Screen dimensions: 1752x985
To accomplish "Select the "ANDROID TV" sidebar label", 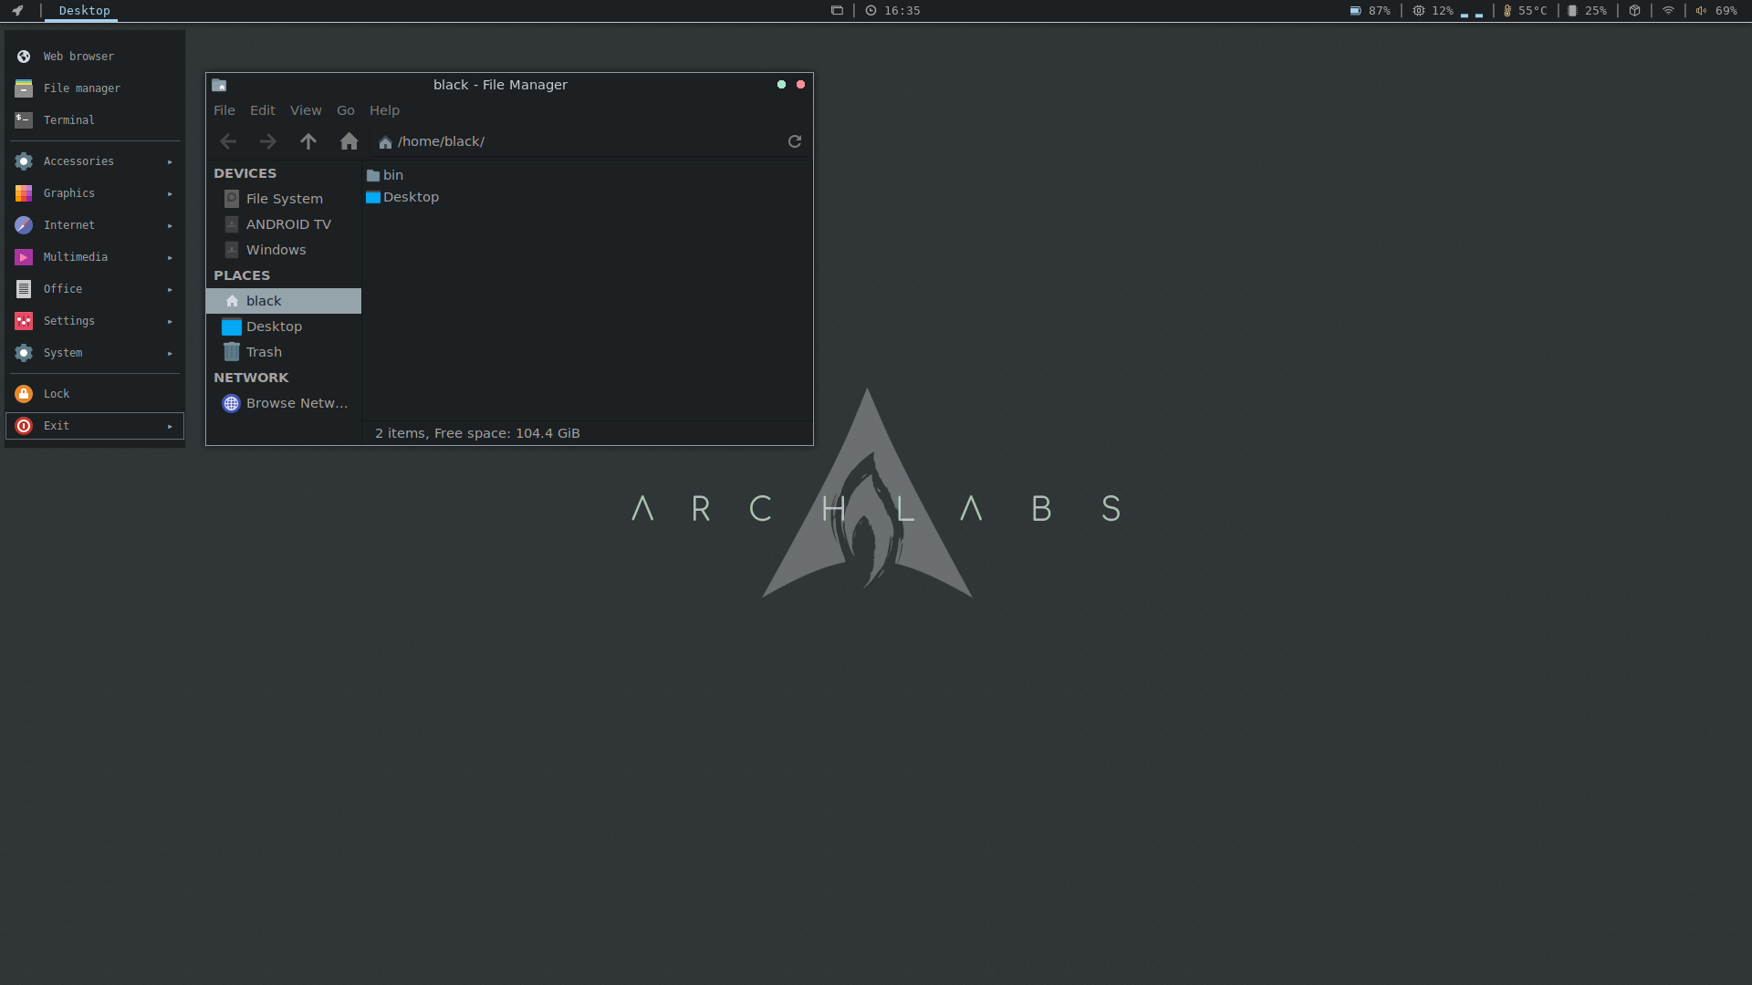I will (288, 224).
